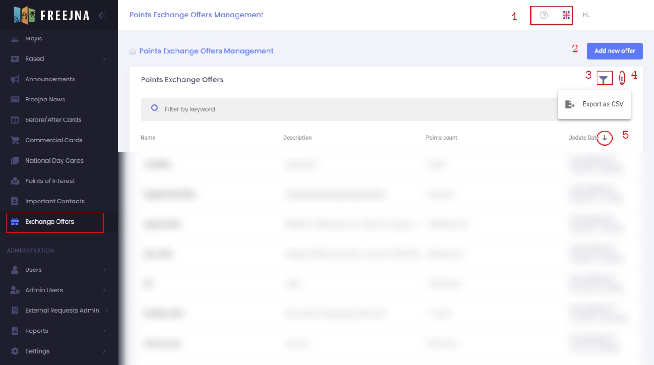Image resolution: width=654 pixels, height=365 pixels.
Task: Open Commercial Cards in the sidebar
Action: coord(53,140)
